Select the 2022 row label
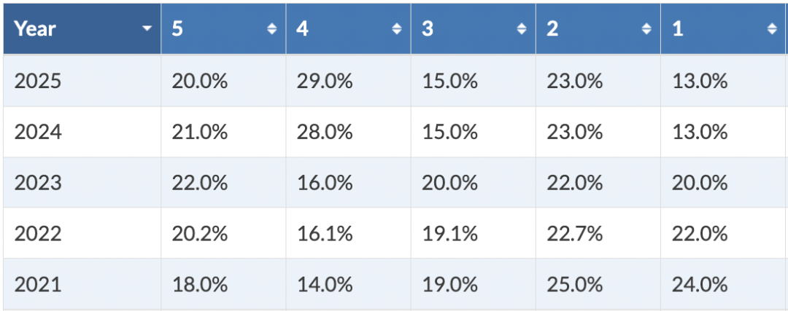 point(38,234)
